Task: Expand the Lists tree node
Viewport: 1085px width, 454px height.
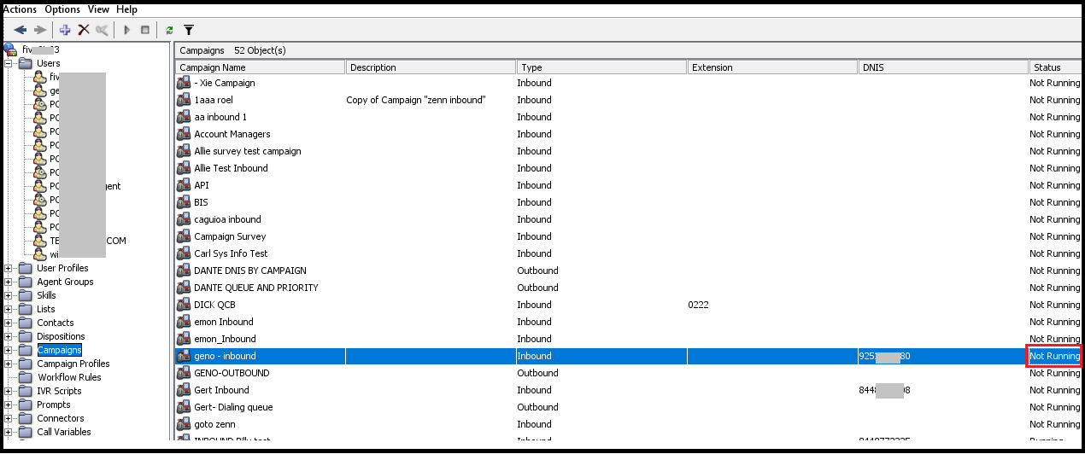Action: (x=9, y=309)
